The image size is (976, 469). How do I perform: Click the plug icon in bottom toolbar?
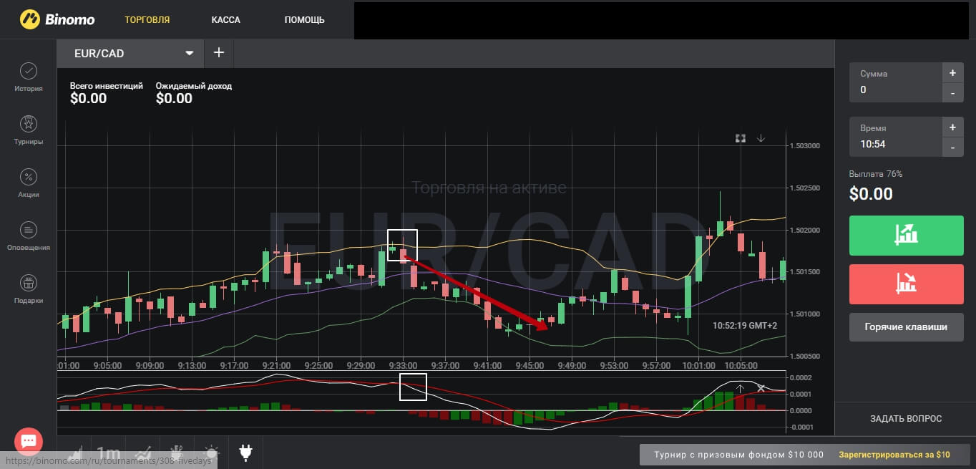click(x=245, y=453)
